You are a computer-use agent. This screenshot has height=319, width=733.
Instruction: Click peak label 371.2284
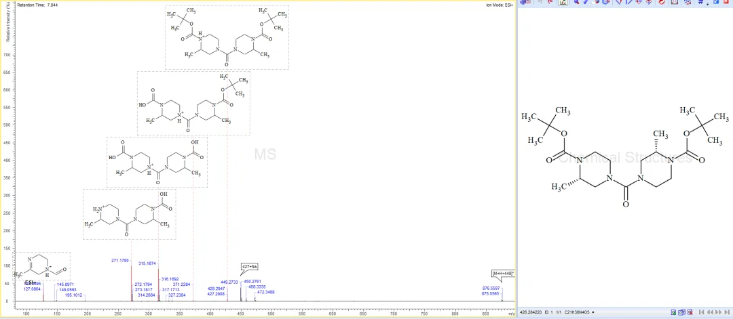point(182,284)
